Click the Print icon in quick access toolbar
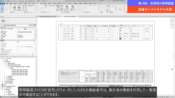Viewport: 175px width, 98px height. pos(20,1)
